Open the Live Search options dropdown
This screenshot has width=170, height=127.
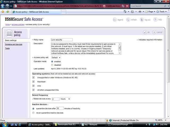(x=168, y=6)
